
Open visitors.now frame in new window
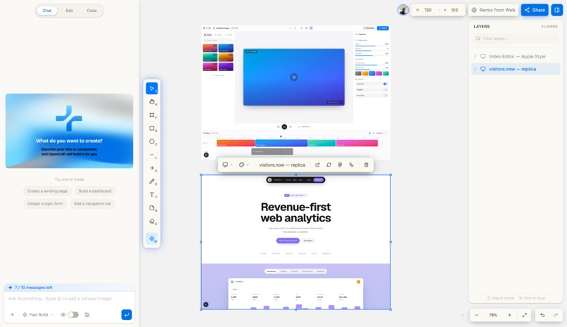tap(317, 165)
